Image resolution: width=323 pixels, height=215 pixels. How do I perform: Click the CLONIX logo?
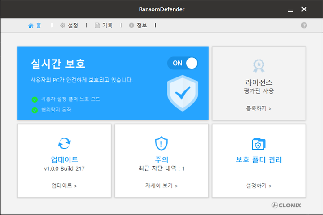point(286,205)
